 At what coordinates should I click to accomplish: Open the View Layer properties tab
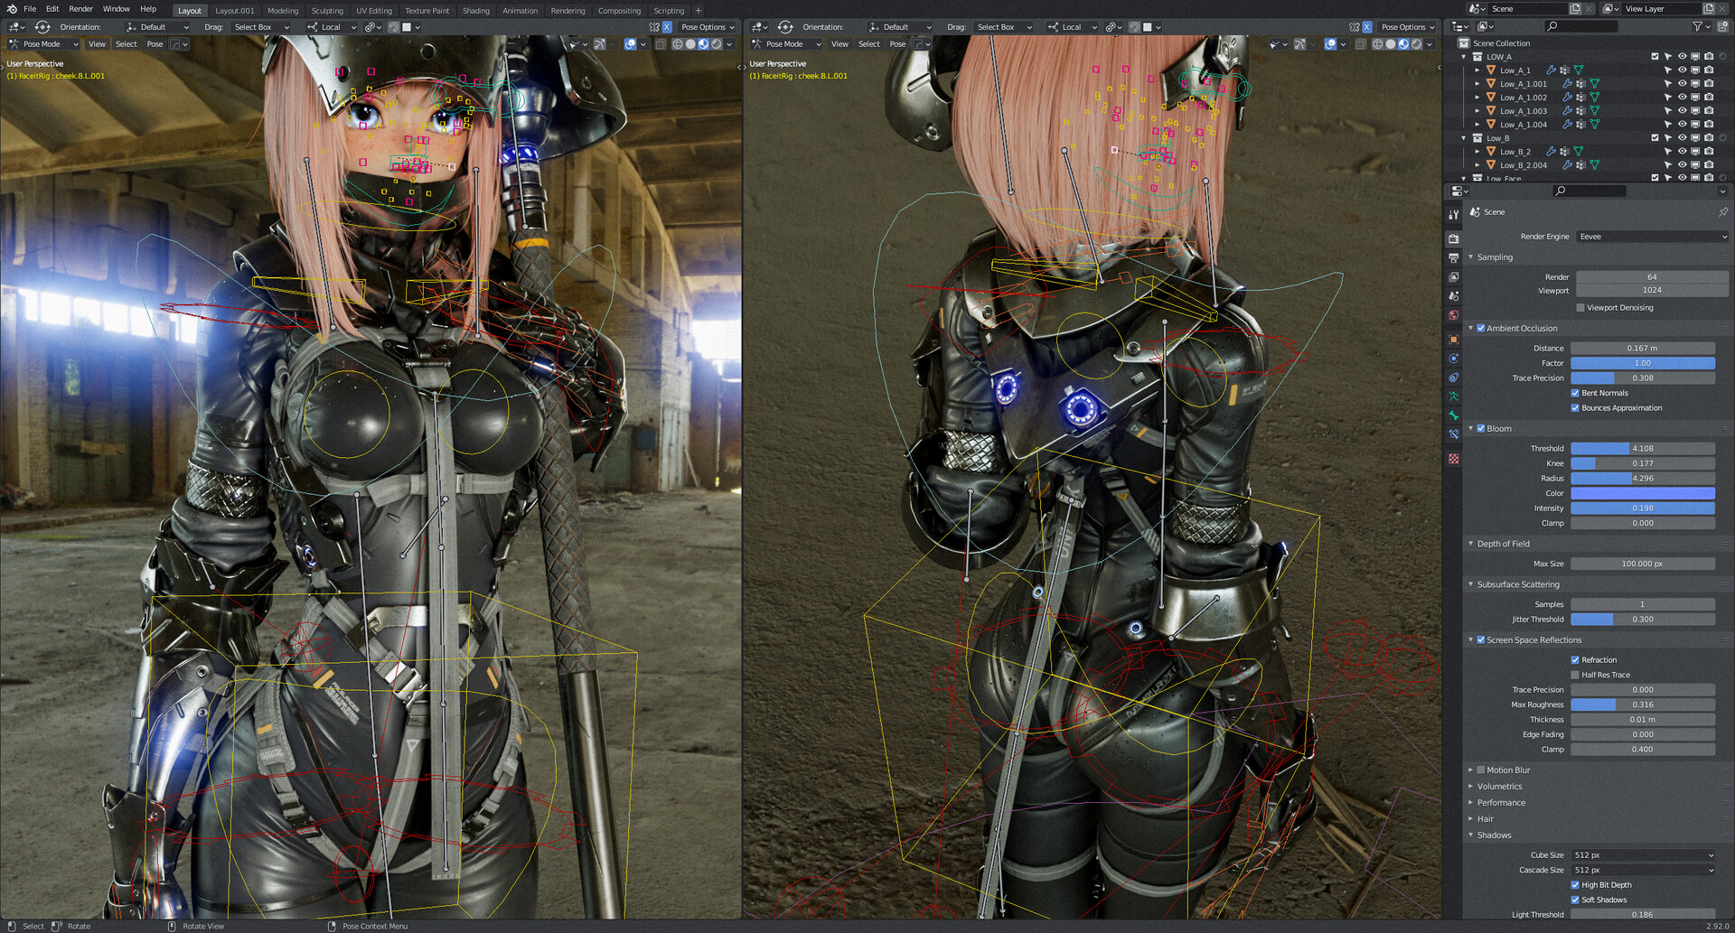tap(1453, 276)
